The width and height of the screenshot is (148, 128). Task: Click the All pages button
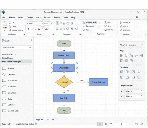coord(48,120)
